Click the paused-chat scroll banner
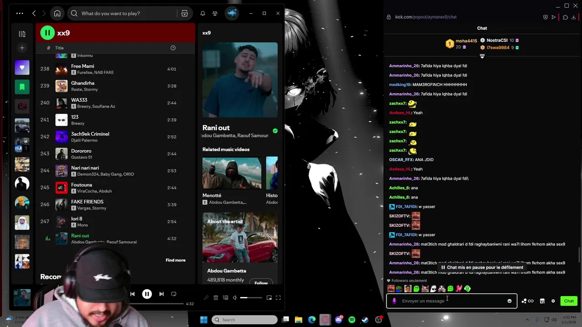 [482, 268]
